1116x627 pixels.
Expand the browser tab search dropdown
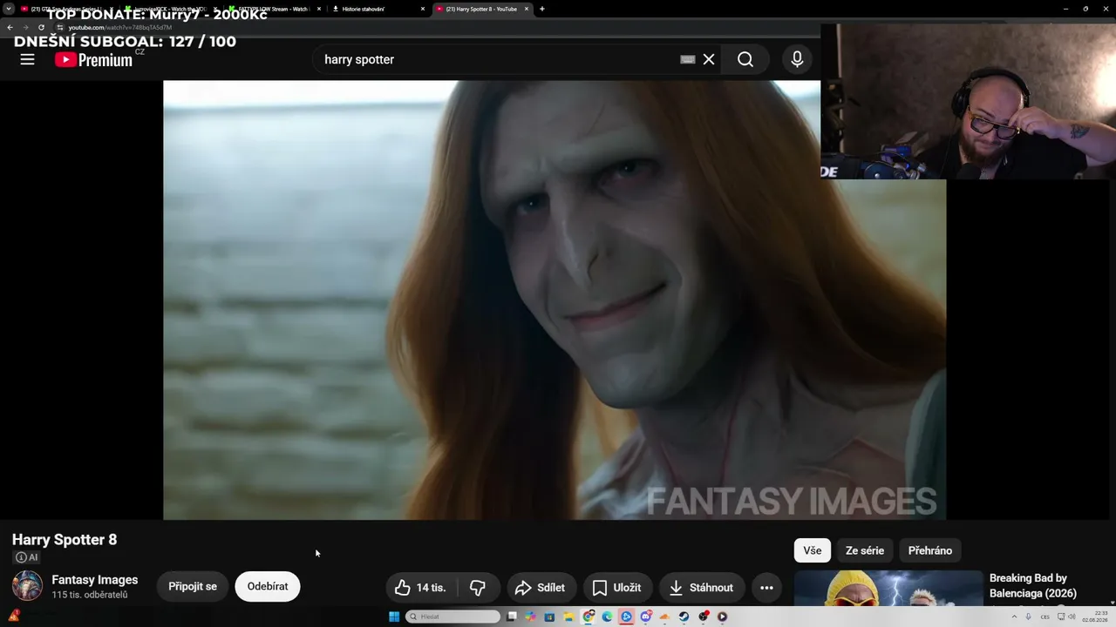[x=9, y=9]
